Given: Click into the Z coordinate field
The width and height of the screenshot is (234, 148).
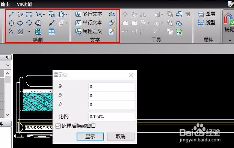Looking at the screenshot, I should tap(111, 105).
